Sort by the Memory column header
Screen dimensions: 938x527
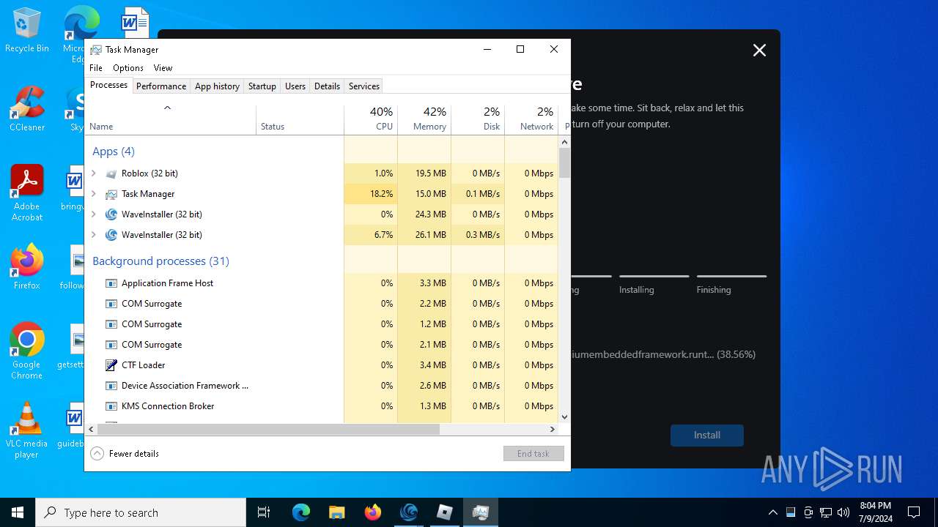click(x=424, y=119)
